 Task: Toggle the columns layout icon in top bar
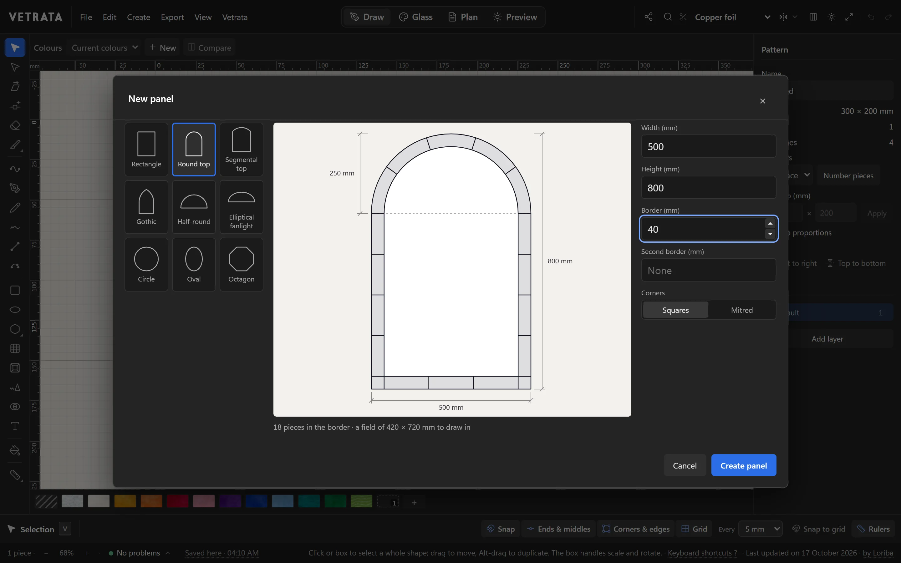813,17
